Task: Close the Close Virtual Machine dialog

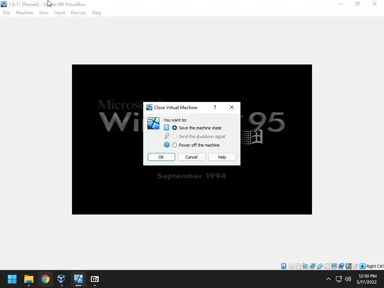Action: [x=232, y=107]
